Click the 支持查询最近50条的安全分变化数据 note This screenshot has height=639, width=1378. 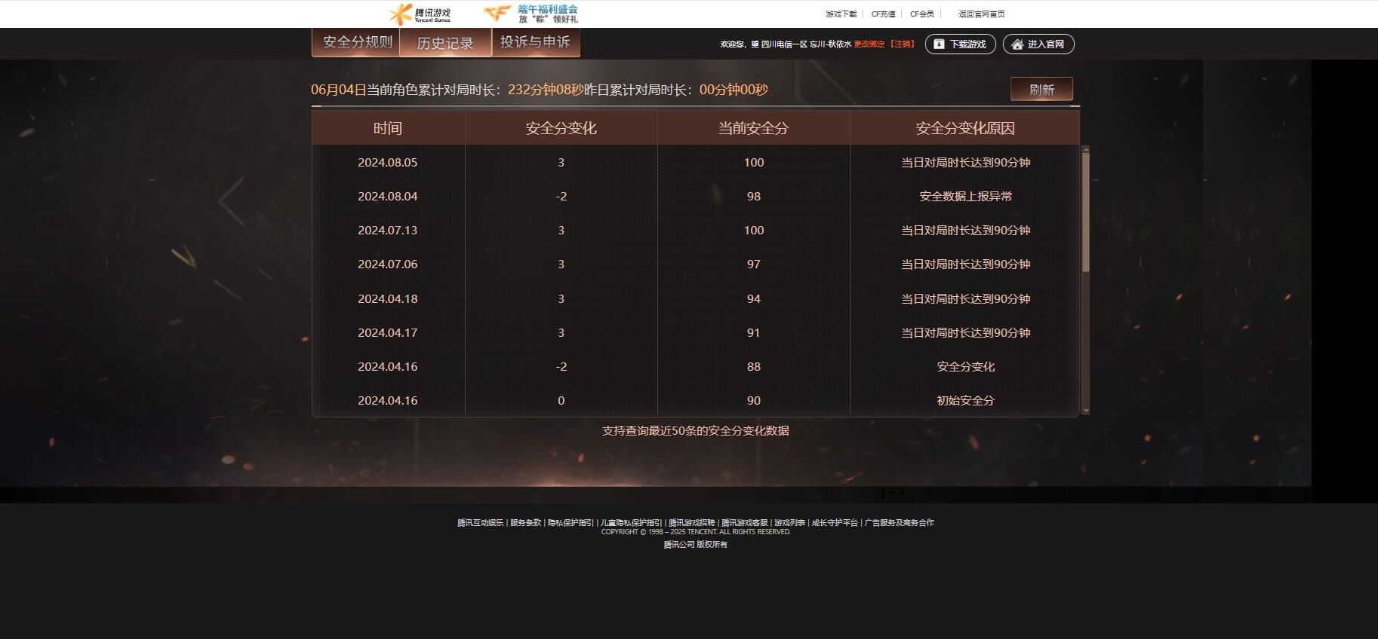coord(695,430)
